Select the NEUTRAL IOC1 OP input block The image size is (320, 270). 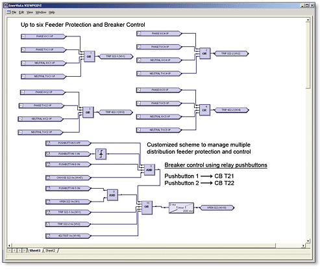tap(43, 63)
